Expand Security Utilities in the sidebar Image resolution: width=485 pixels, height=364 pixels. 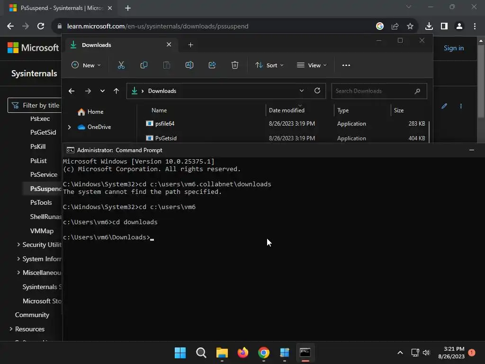18,245
